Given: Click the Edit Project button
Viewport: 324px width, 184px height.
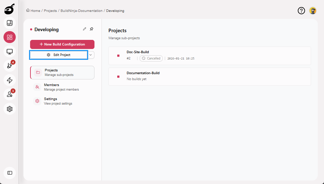Looking at the screenshot, I should pos(58,55).
